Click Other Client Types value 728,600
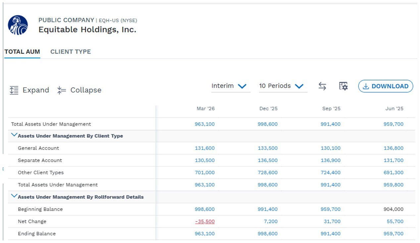 pos(268,173)
